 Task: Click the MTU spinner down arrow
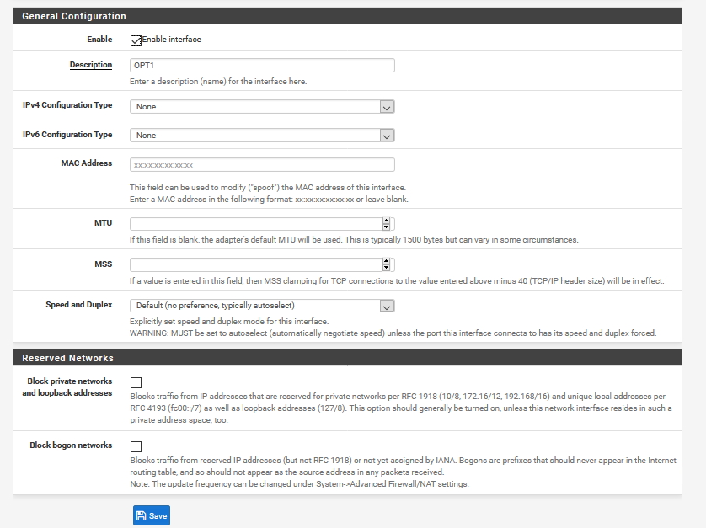(386, 227)
